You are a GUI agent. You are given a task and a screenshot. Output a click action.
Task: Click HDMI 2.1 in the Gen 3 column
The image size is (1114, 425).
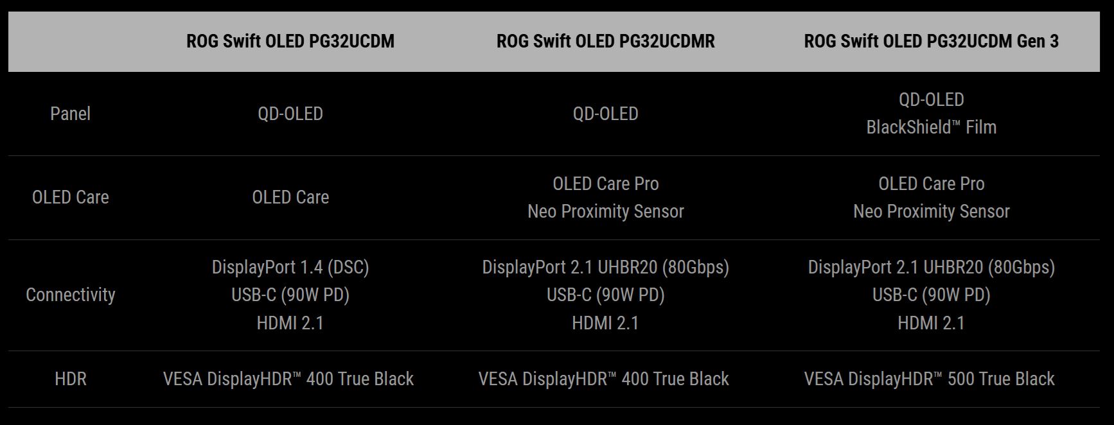pyautogui.click(x=931, y=322)
